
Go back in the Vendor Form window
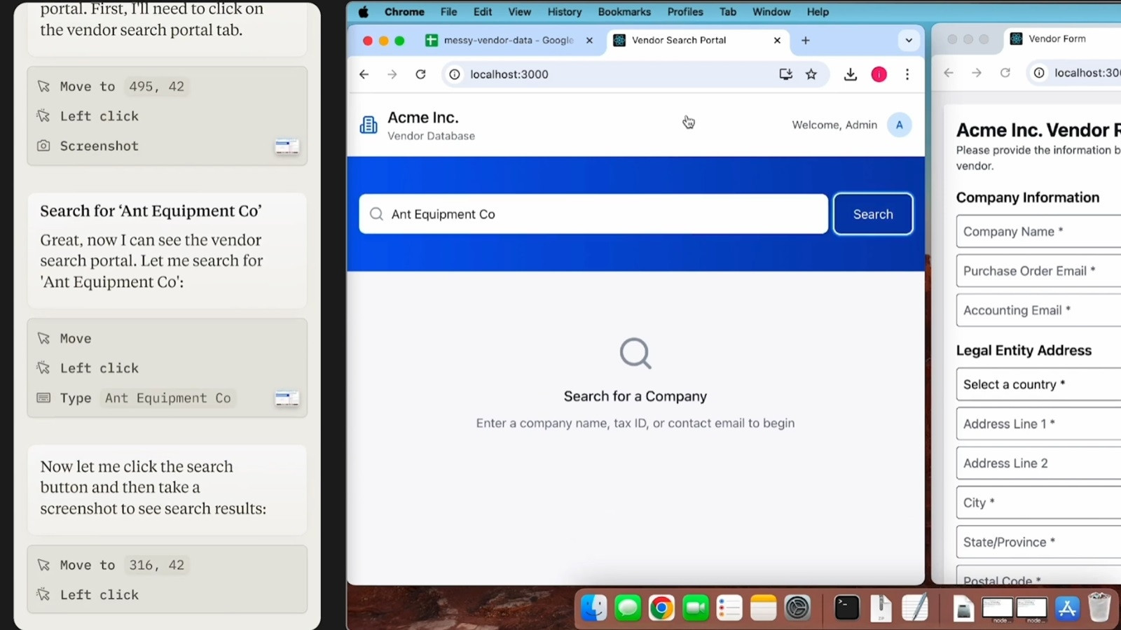pos(949,73)
